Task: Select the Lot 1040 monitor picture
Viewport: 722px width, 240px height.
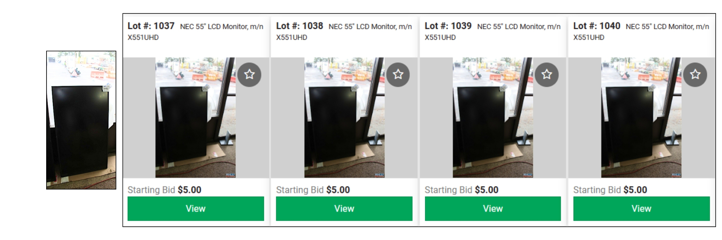Action: [x=641, y=118]
